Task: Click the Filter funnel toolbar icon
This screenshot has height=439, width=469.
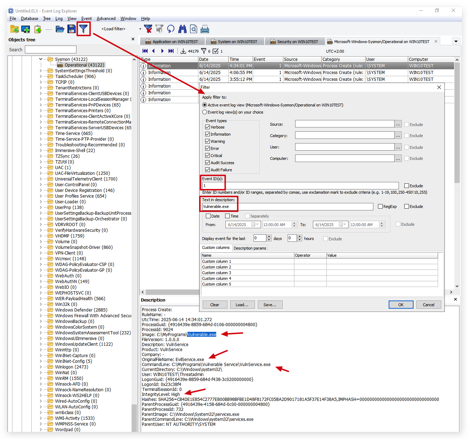Action: pyautogui.click(x=83, y=29)
